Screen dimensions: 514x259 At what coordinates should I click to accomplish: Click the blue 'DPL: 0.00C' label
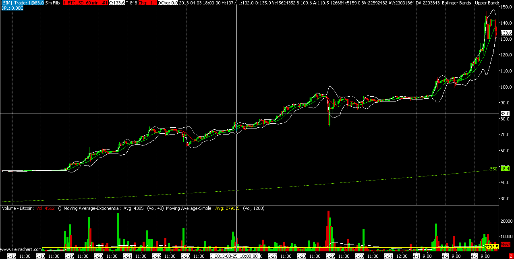coord(12,8)
